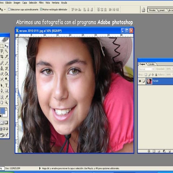The image size is (173, 173).
Task: Select the Dodge tool
Action: (x=6, y=79)
